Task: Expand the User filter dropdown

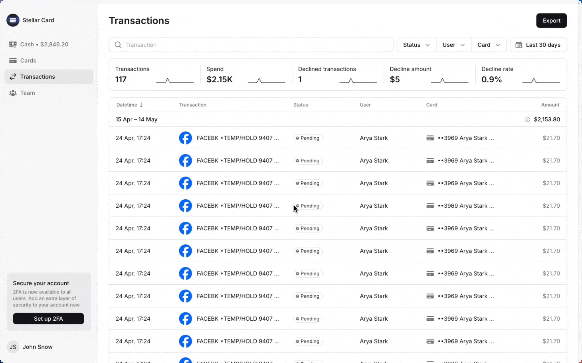Action: 454,45
